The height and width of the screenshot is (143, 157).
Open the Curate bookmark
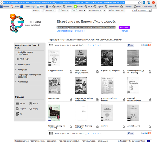click(x=78, y=7)
